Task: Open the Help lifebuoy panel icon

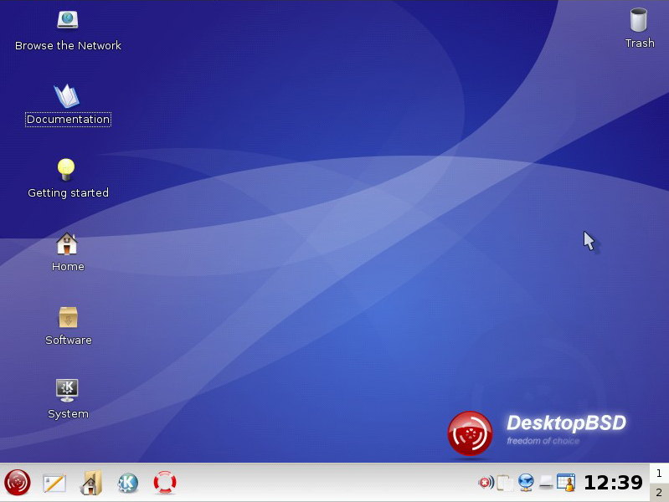Action: point(165,483)
